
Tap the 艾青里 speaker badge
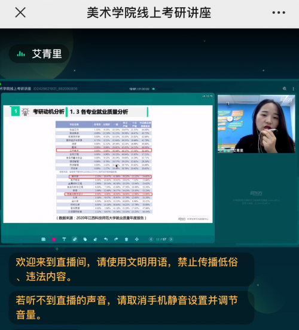tap(39, 54)
